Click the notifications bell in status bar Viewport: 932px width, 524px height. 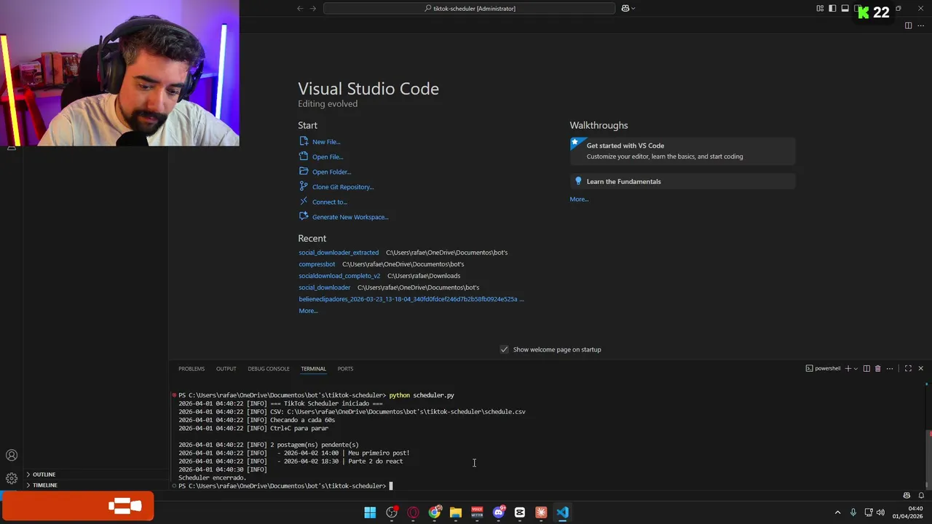[920, 496]
